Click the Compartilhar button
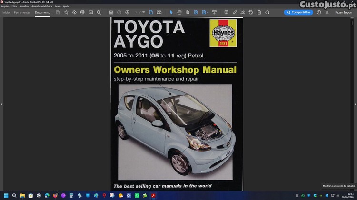The height and width of the screenshot is (200, 357). pyautogui.click(x=298, y=12)
